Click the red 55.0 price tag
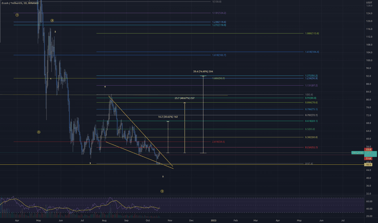This screenshot has width=378, height=223. click(x=369, y=150)
